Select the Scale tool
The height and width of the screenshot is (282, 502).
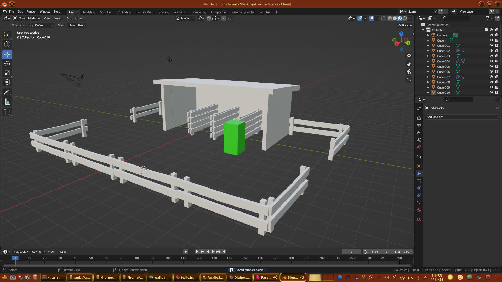click(x=7, y=73)
